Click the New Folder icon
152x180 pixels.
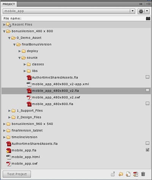(x=121, y=174)
